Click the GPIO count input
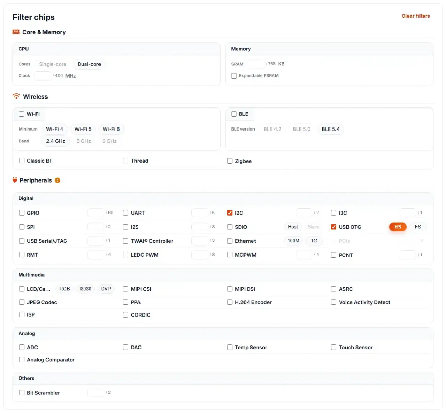 coord(96,213)
